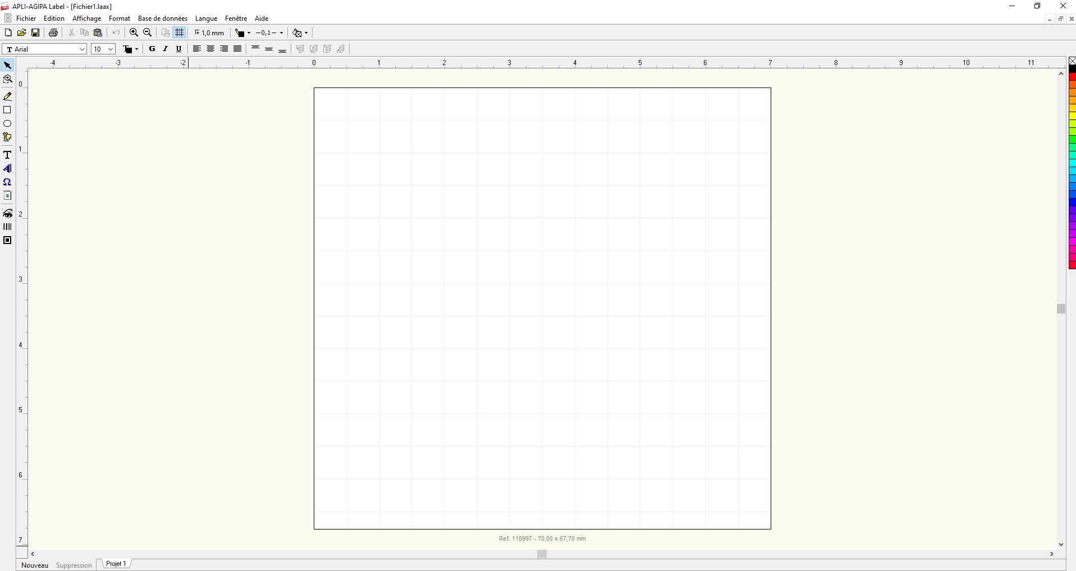This screenshot has height=571, width=1076.
Task: Open the Arial font family dropdown
Action: [81, 49]
